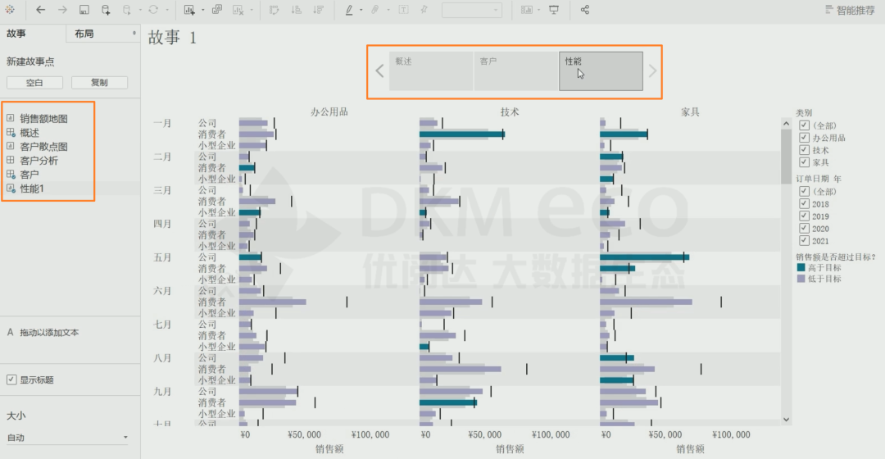Click the add new data source icon
This screenshot has width=885, height=459.
point(106,10)
